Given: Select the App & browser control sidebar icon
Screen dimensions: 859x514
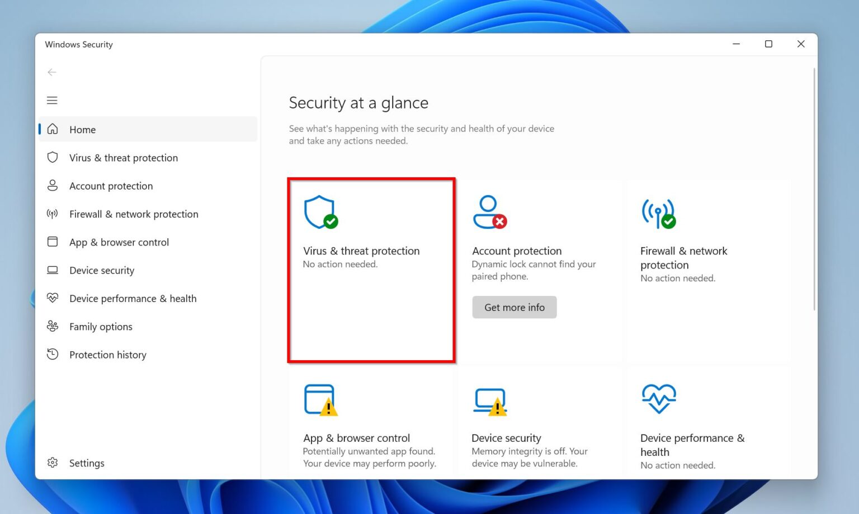Looking at the screenshot, I should (x=52, y=242).
